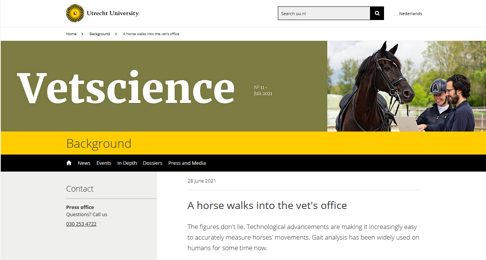This screenshot has width=486, height=260.
Task: Switch language to Nederlands
Action: (x=411, y=14)
